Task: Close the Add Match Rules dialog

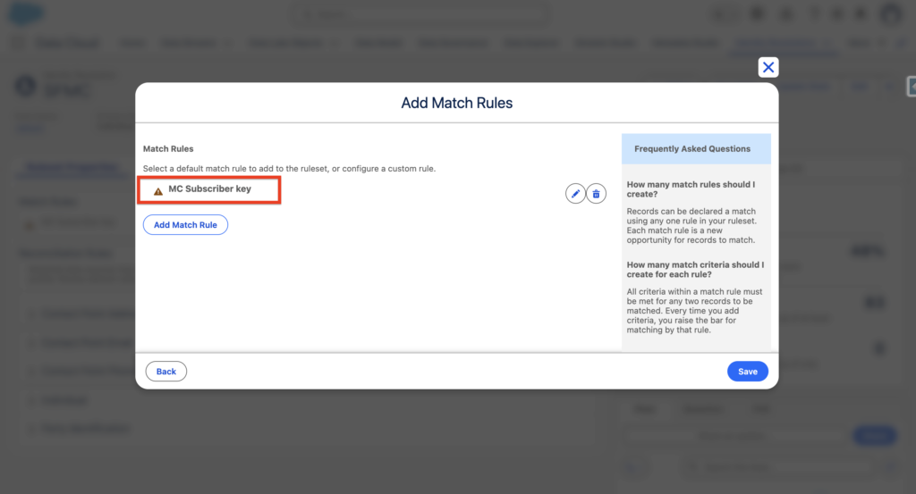Action: [768, 68]
